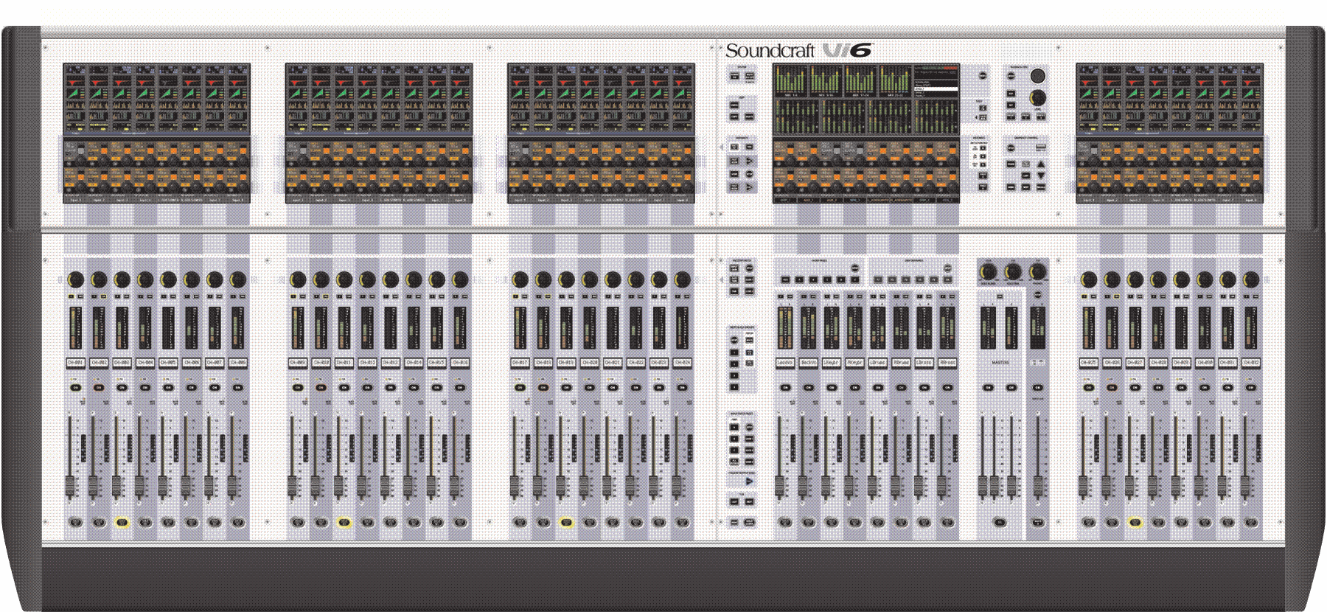This screenshot has height=612, width=1327.
Task: Click the fader handle on CH-030
Action: pos(1200,486)
